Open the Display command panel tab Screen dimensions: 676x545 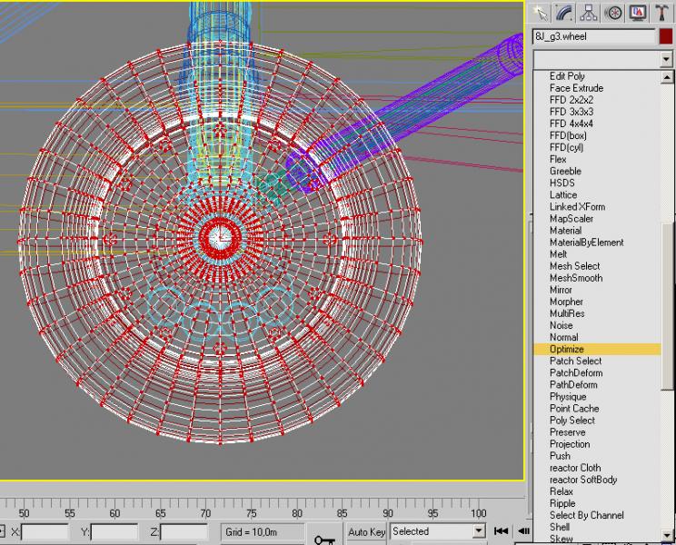[637, 13]
